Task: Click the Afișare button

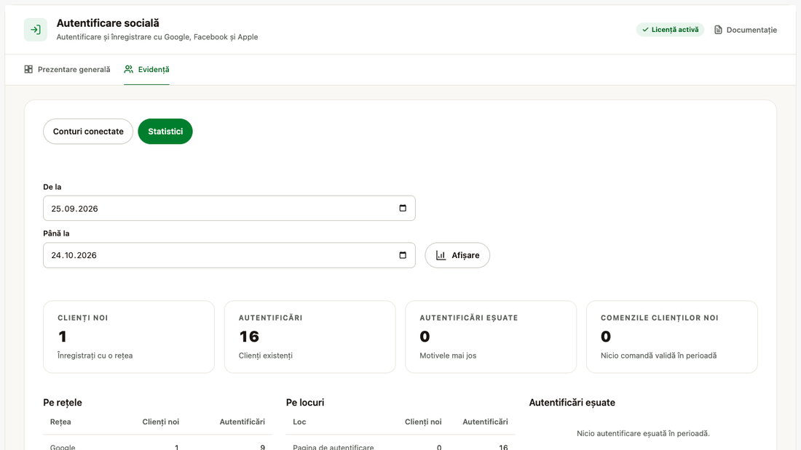Action: pyautogui.click(x=457, y=255)
